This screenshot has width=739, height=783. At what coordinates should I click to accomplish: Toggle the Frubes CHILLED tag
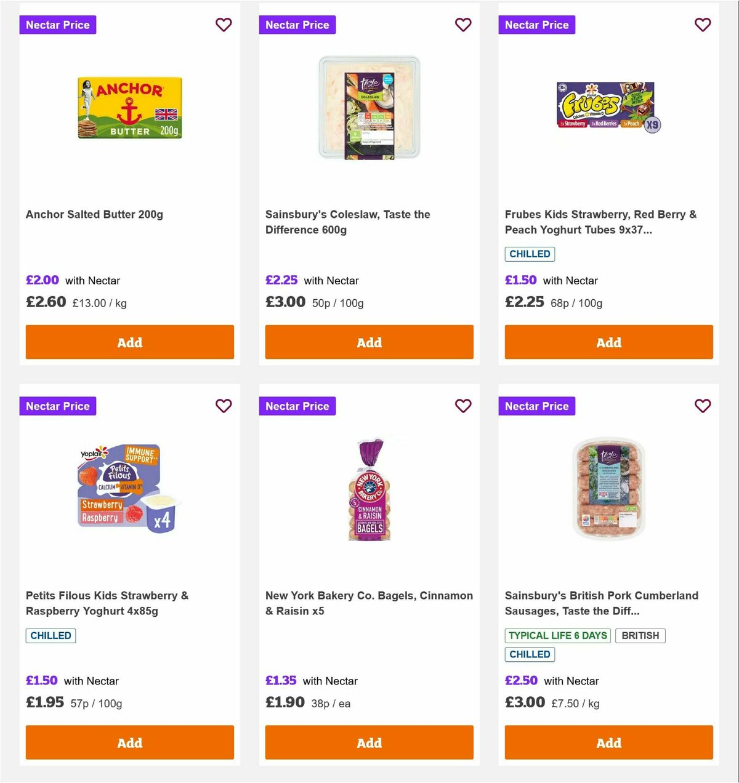(530, 254)
